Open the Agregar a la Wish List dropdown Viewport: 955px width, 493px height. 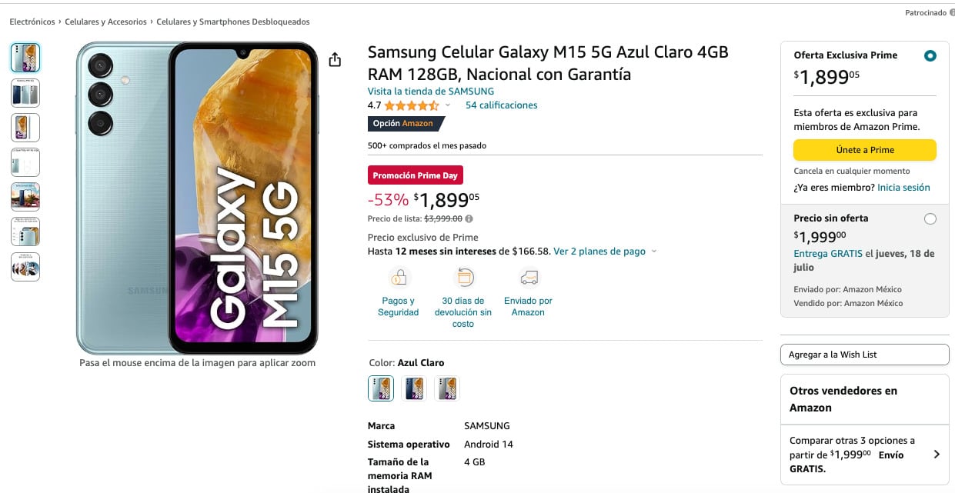[864, 355]
